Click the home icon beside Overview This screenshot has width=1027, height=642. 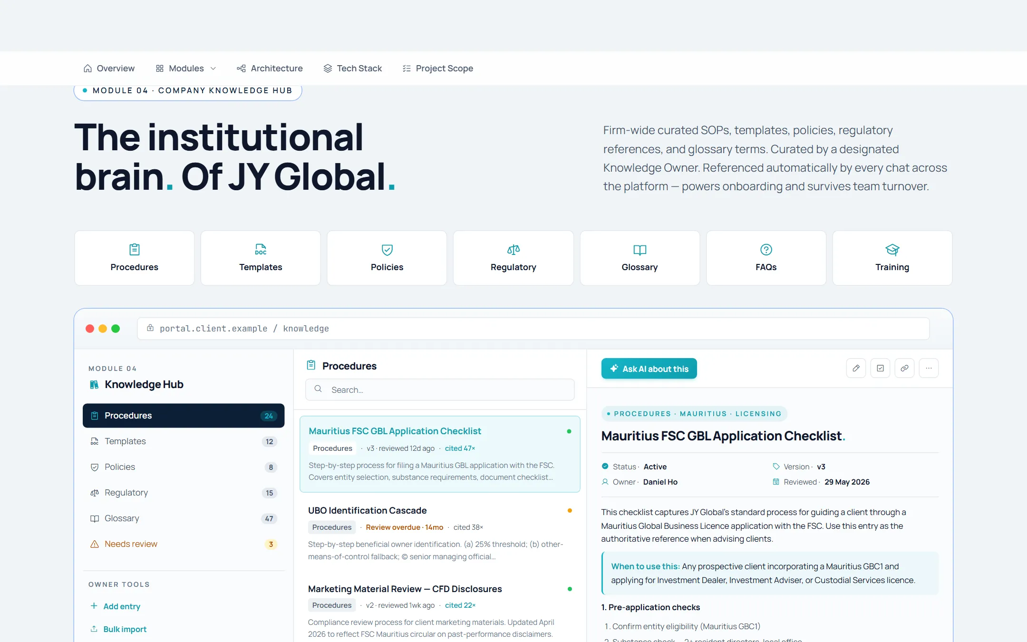(x=87, y=68)
